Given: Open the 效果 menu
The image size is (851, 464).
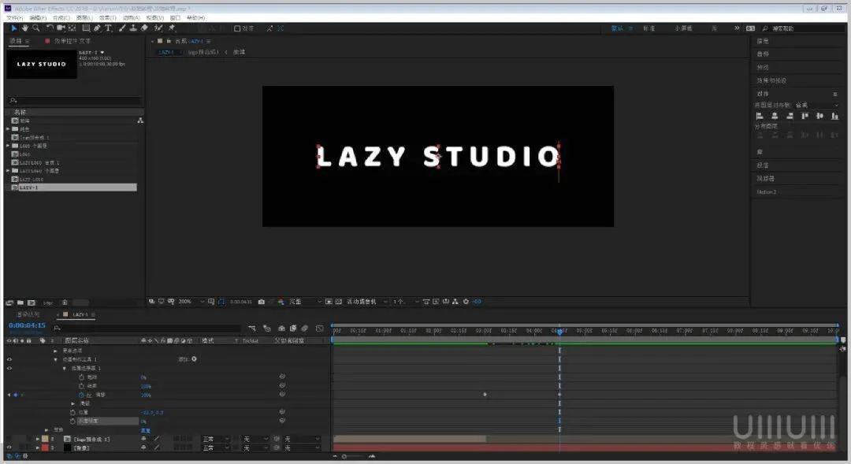Looking at the screenshot, I should tap(108, 18).
